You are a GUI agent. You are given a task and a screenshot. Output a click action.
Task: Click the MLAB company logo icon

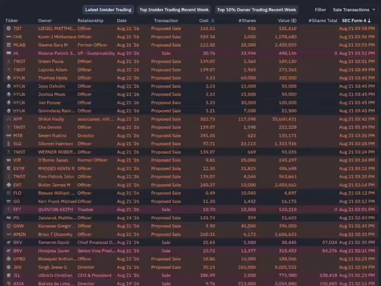(x=8, y=45)
